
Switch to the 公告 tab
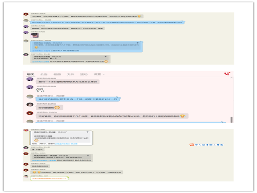coord(43,74)
